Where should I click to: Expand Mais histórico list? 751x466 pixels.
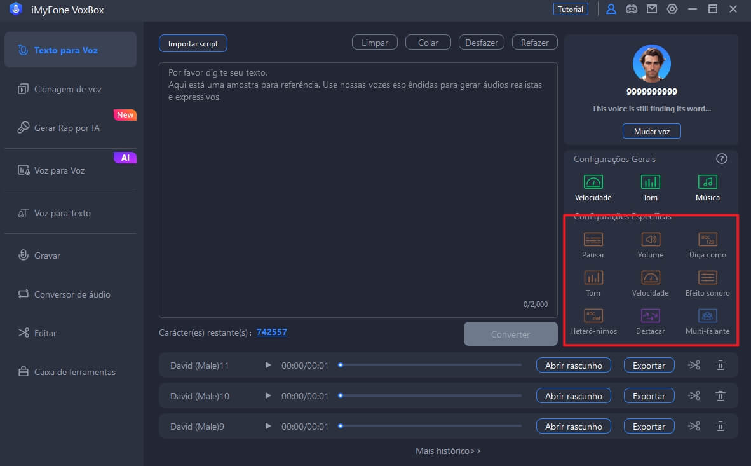click(449, 451)
